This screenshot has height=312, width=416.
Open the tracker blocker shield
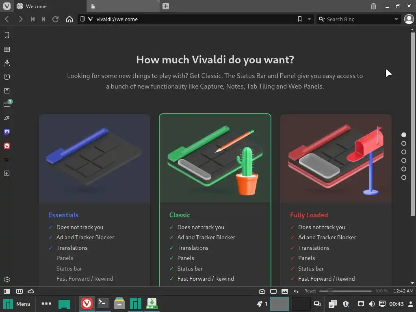point(82,19)
